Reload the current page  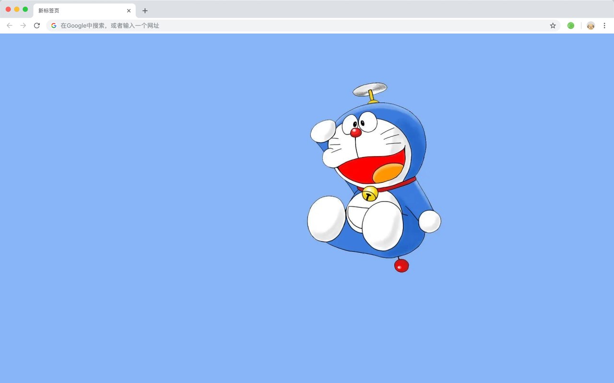(37, 25)
